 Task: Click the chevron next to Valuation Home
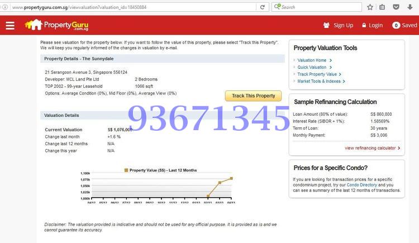pyautogui.click(x=331, y=60)
